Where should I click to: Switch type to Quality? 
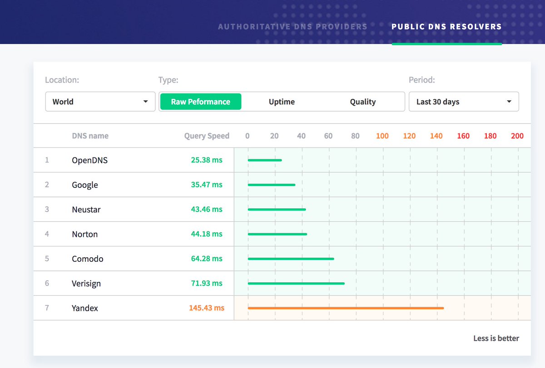[363, 102]
